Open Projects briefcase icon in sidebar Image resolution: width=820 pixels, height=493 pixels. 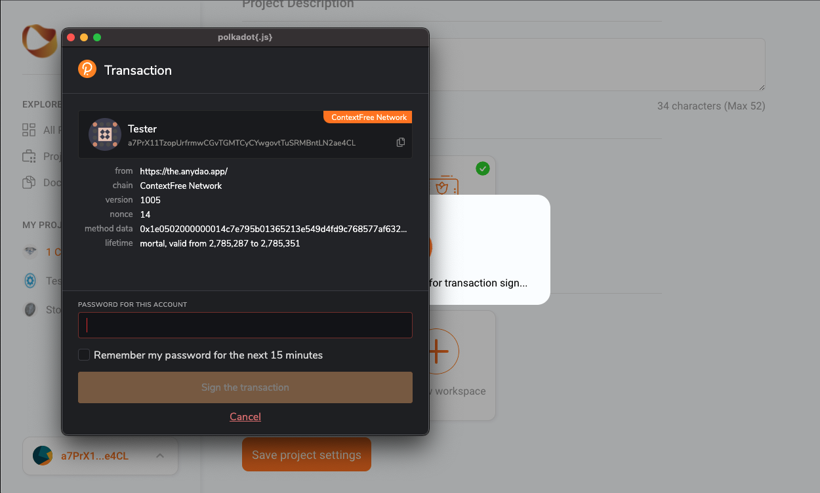29,156
